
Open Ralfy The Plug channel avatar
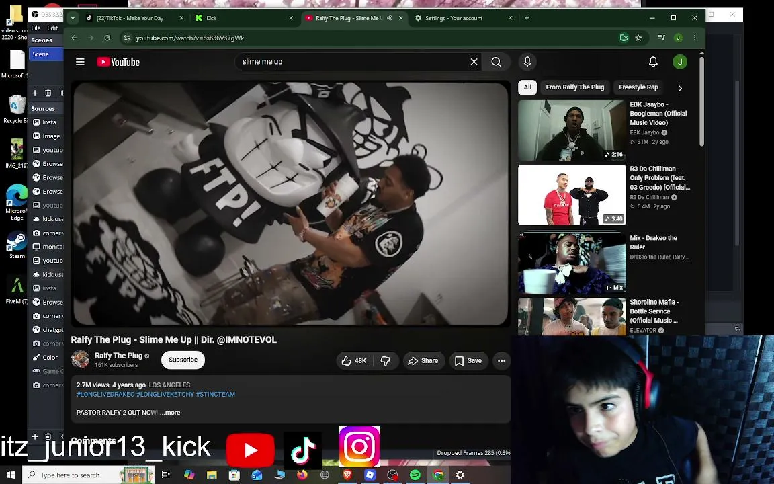pos(80,359)
